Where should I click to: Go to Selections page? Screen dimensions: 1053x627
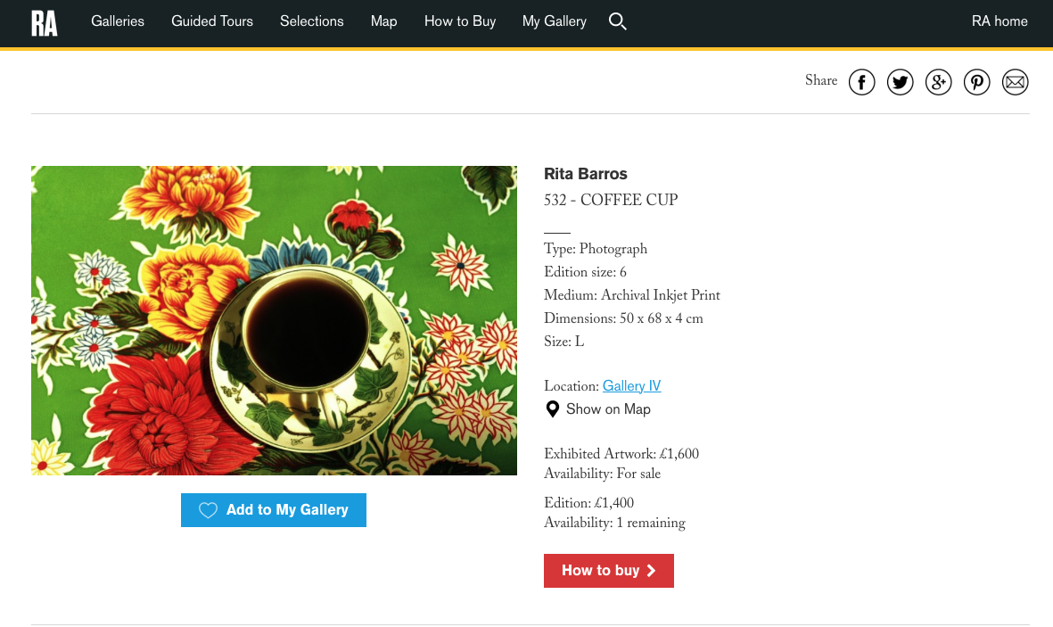click(x=311, y=21)
